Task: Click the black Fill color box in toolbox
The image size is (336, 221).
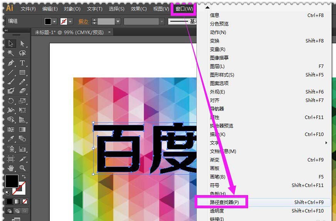Action: (12, 181)
